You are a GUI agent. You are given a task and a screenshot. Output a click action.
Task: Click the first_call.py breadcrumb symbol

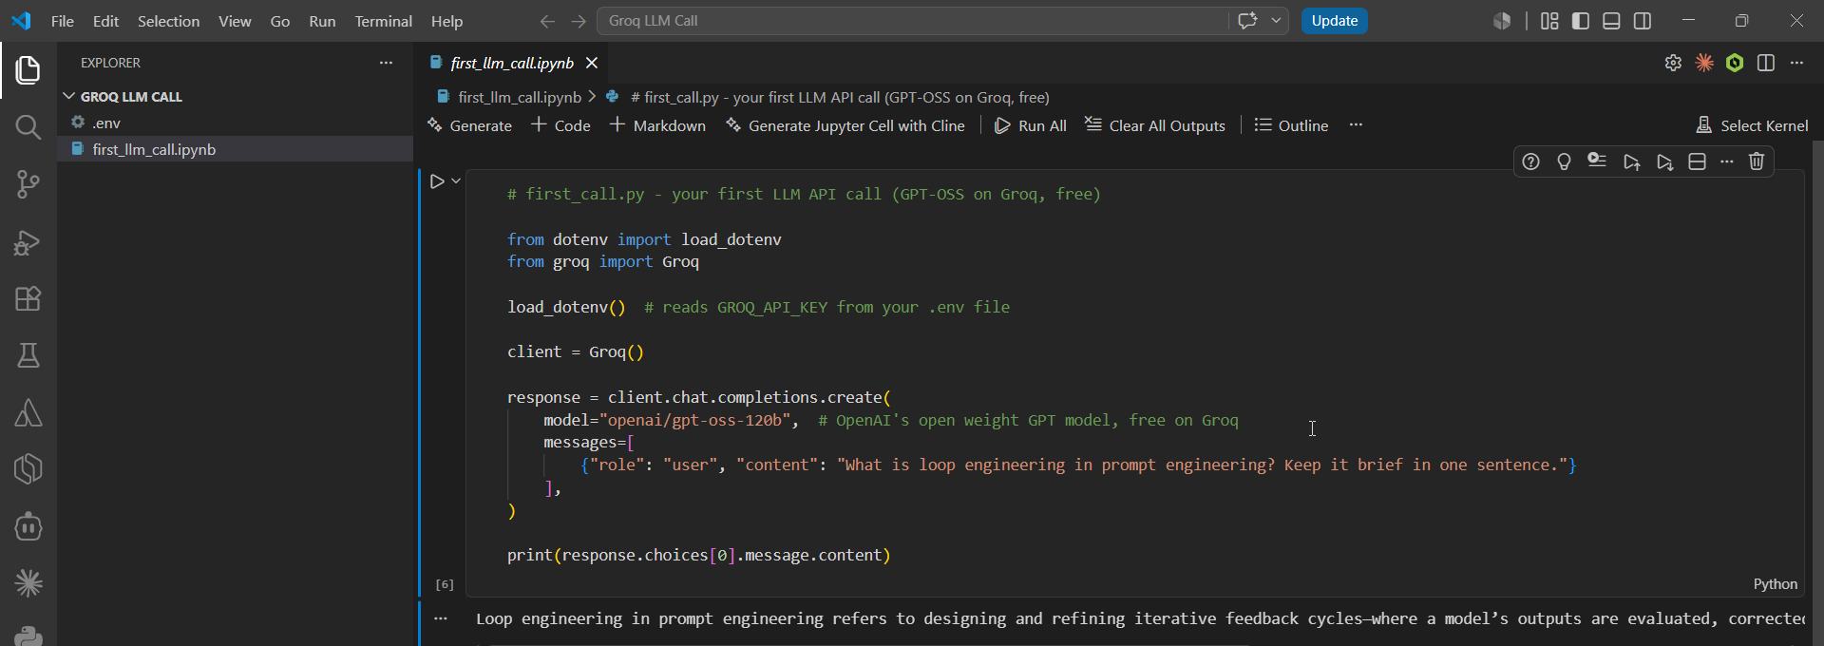tap(840, 97)
